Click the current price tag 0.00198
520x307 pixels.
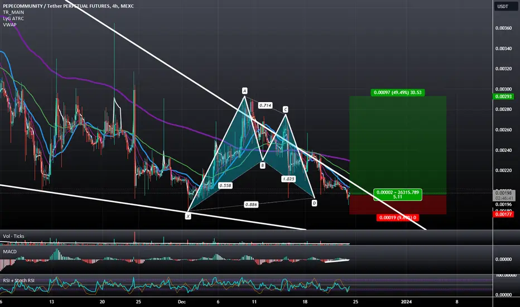pos(504,193)
